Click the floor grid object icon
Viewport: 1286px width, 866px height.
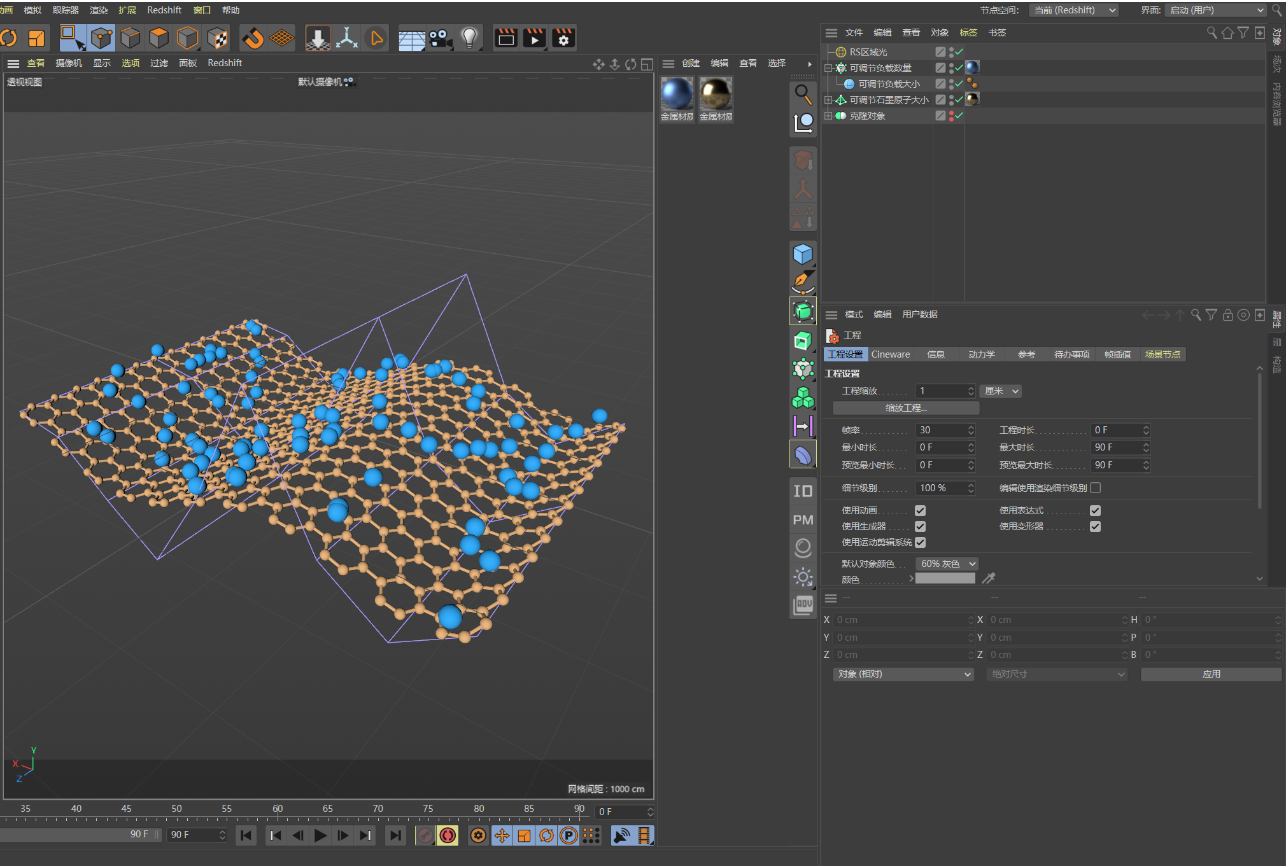click(411, 38)
